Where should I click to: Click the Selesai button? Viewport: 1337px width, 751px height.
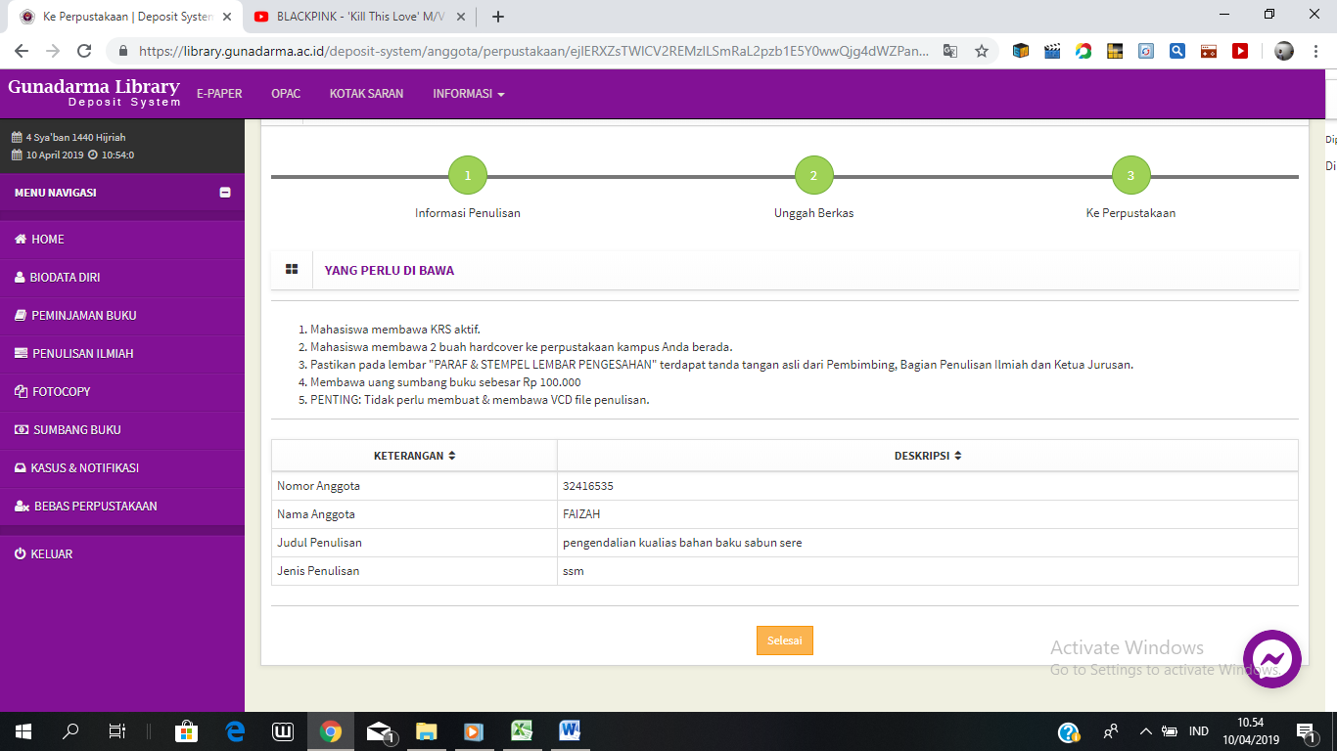(784, 641)
